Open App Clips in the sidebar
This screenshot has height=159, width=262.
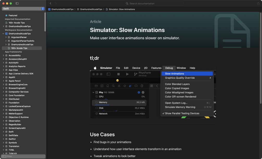13,70
